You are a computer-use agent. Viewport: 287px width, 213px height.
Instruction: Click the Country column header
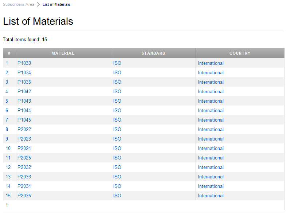[240, 53]
